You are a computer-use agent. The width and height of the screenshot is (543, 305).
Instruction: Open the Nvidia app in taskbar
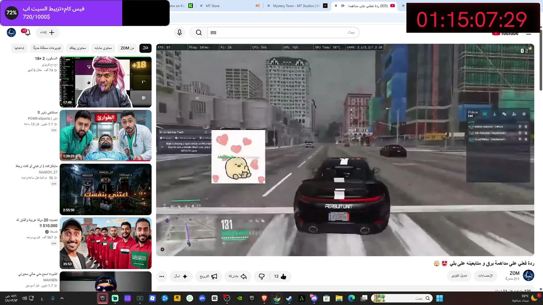pos(239,298)
